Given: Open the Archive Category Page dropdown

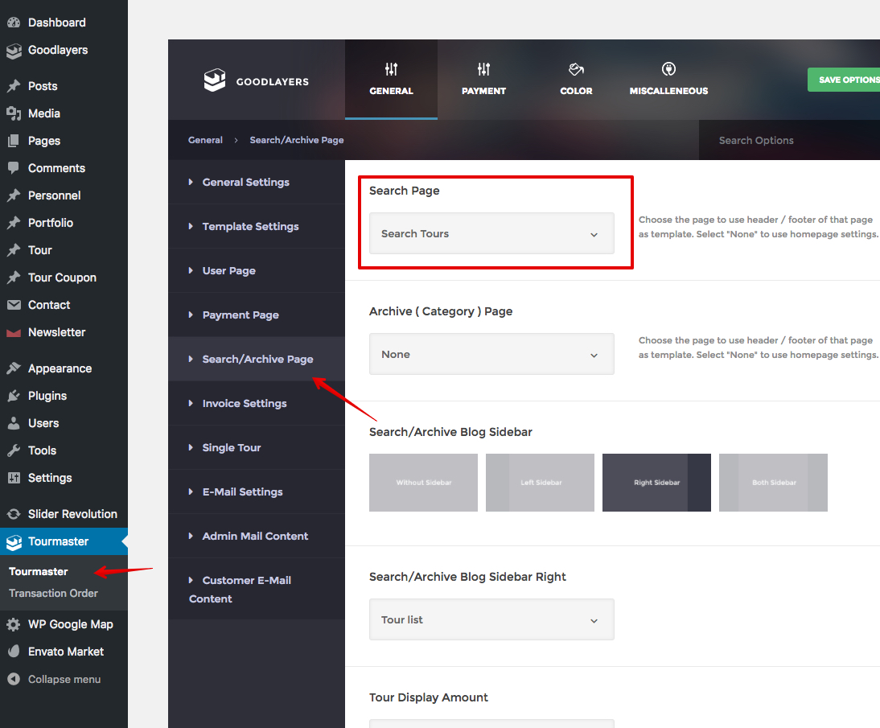Looking at the screenshot, I should 491,355.
